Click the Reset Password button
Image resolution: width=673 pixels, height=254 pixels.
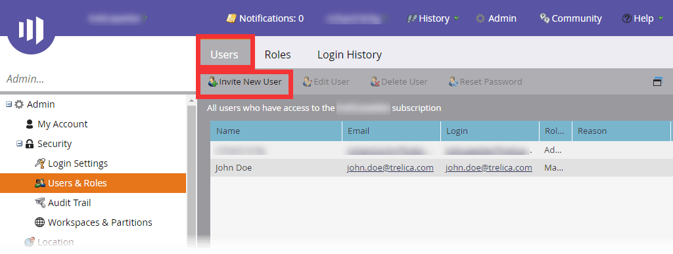[x=485, y=81]
